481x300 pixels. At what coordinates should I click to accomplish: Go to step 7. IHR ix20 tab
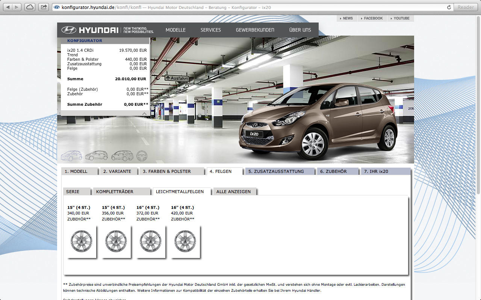point(386,171)
